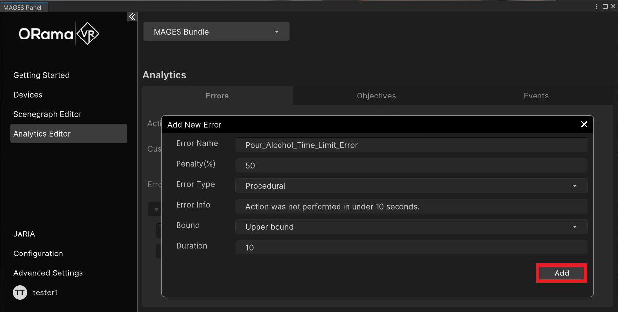
Task: Click the tester1 profile avatar icon
Action: [x=20, y=292]
